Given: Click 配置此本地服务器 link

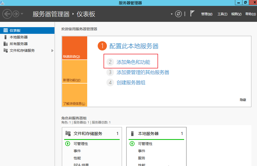Looking at the screenshot, I should pyautogui.click(x=134, y=46).
